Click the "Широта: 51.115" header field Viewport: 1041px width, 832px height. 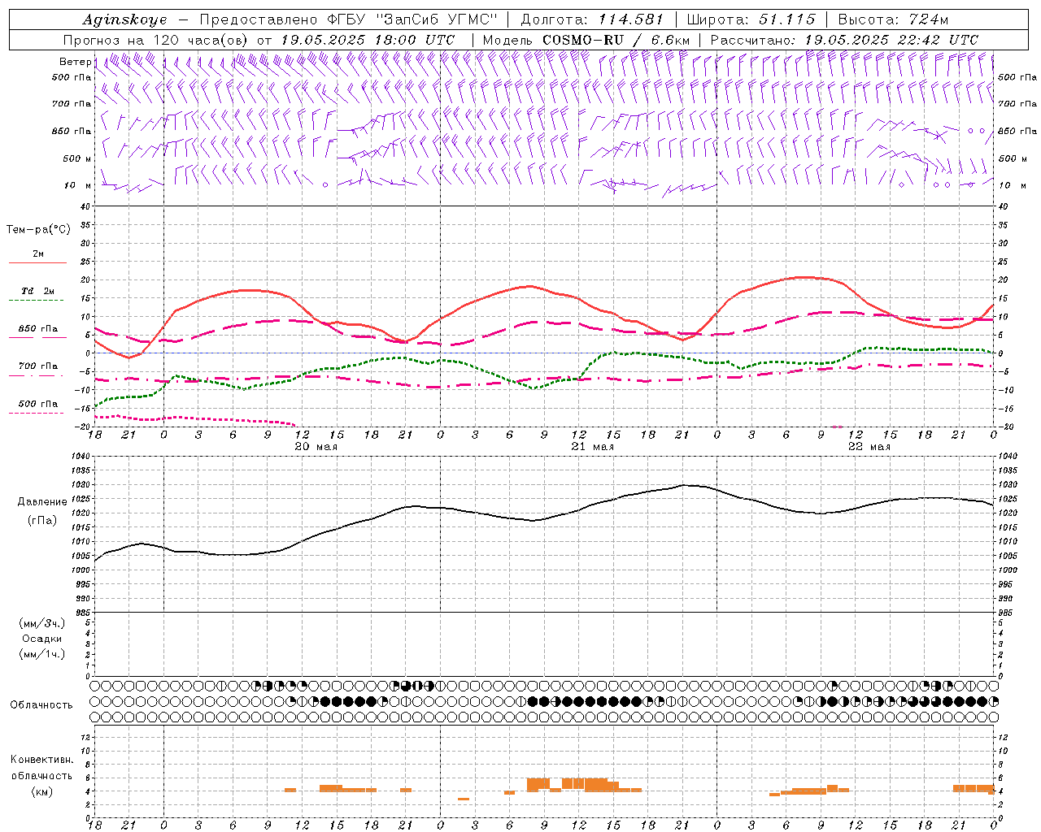[751, 19]
